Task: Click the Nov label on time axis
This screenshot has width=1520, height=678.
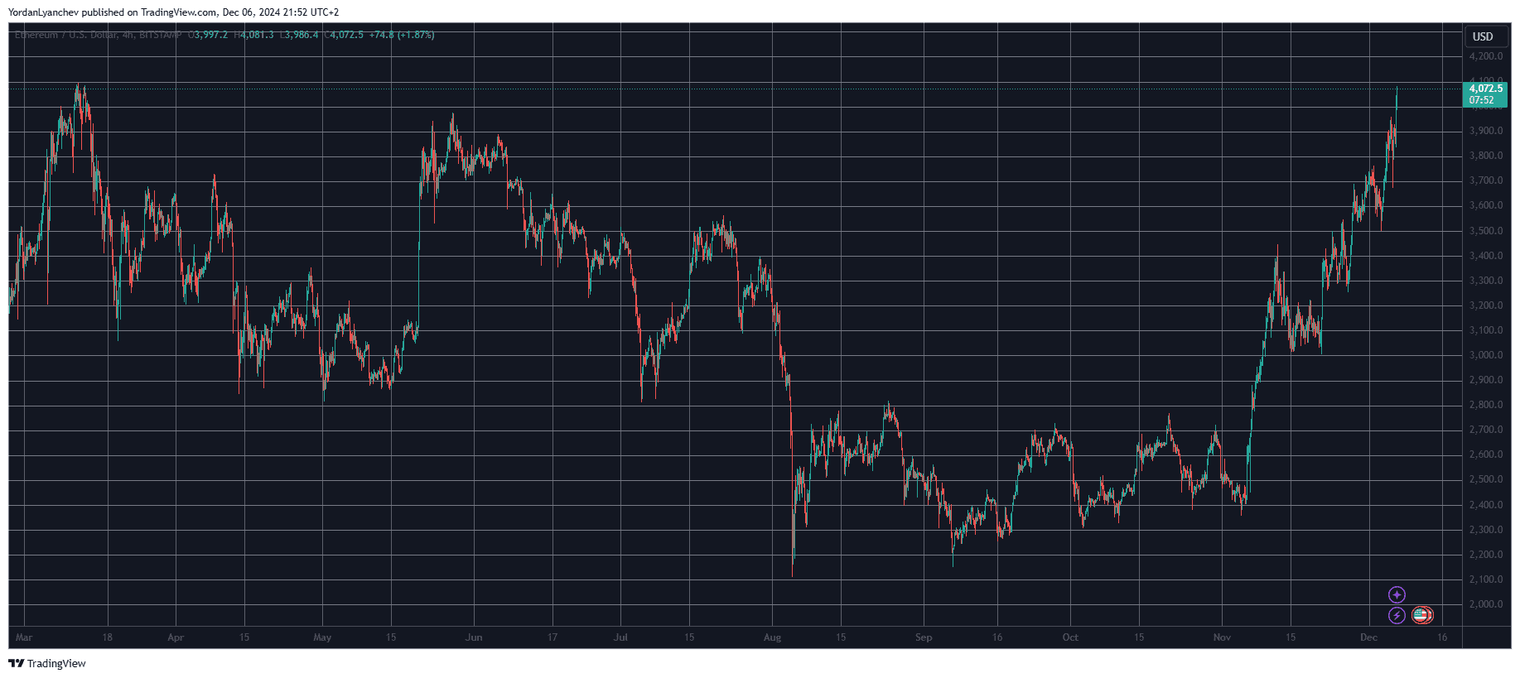Action: (x=1222, y=637)
